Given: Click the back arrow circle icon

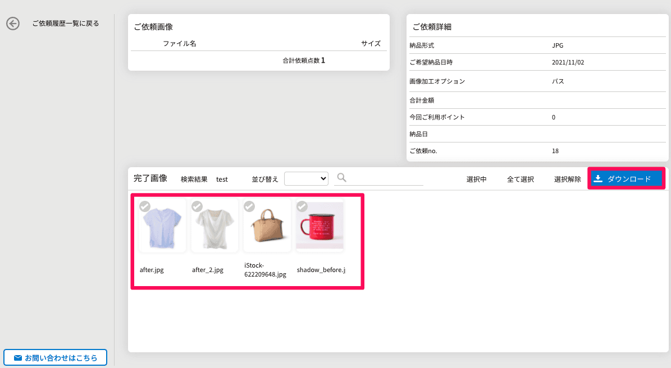Looking at the screenshot, I should click(x=13, y=24).
